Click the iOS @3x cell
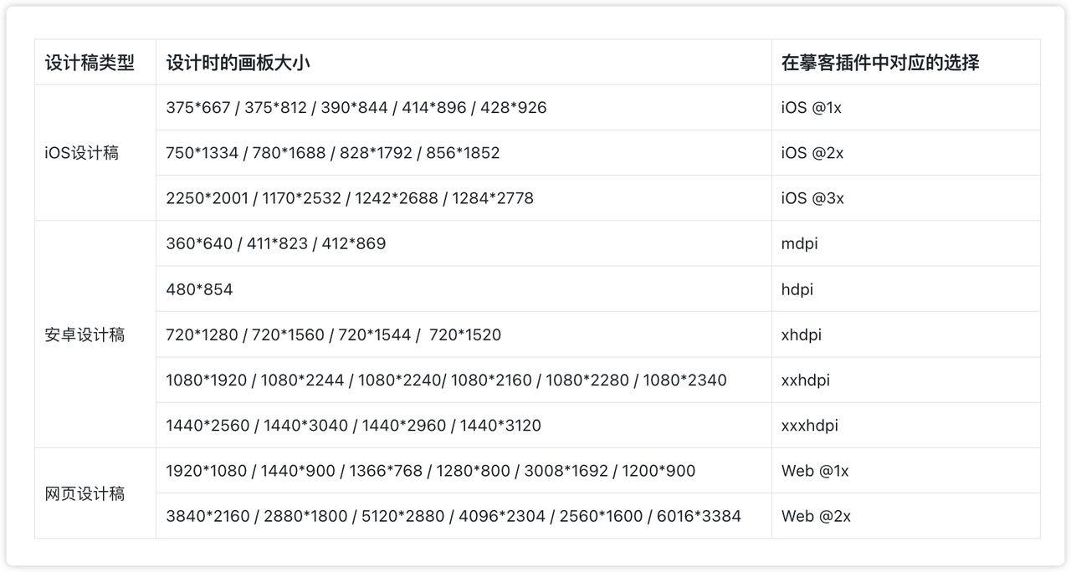1071x572 pixels. coord(812,198)
